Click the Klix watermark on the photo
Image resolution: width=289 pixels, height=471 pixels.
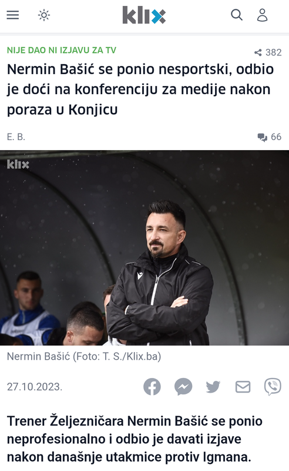pyautogui.click(x=18, y=164)
